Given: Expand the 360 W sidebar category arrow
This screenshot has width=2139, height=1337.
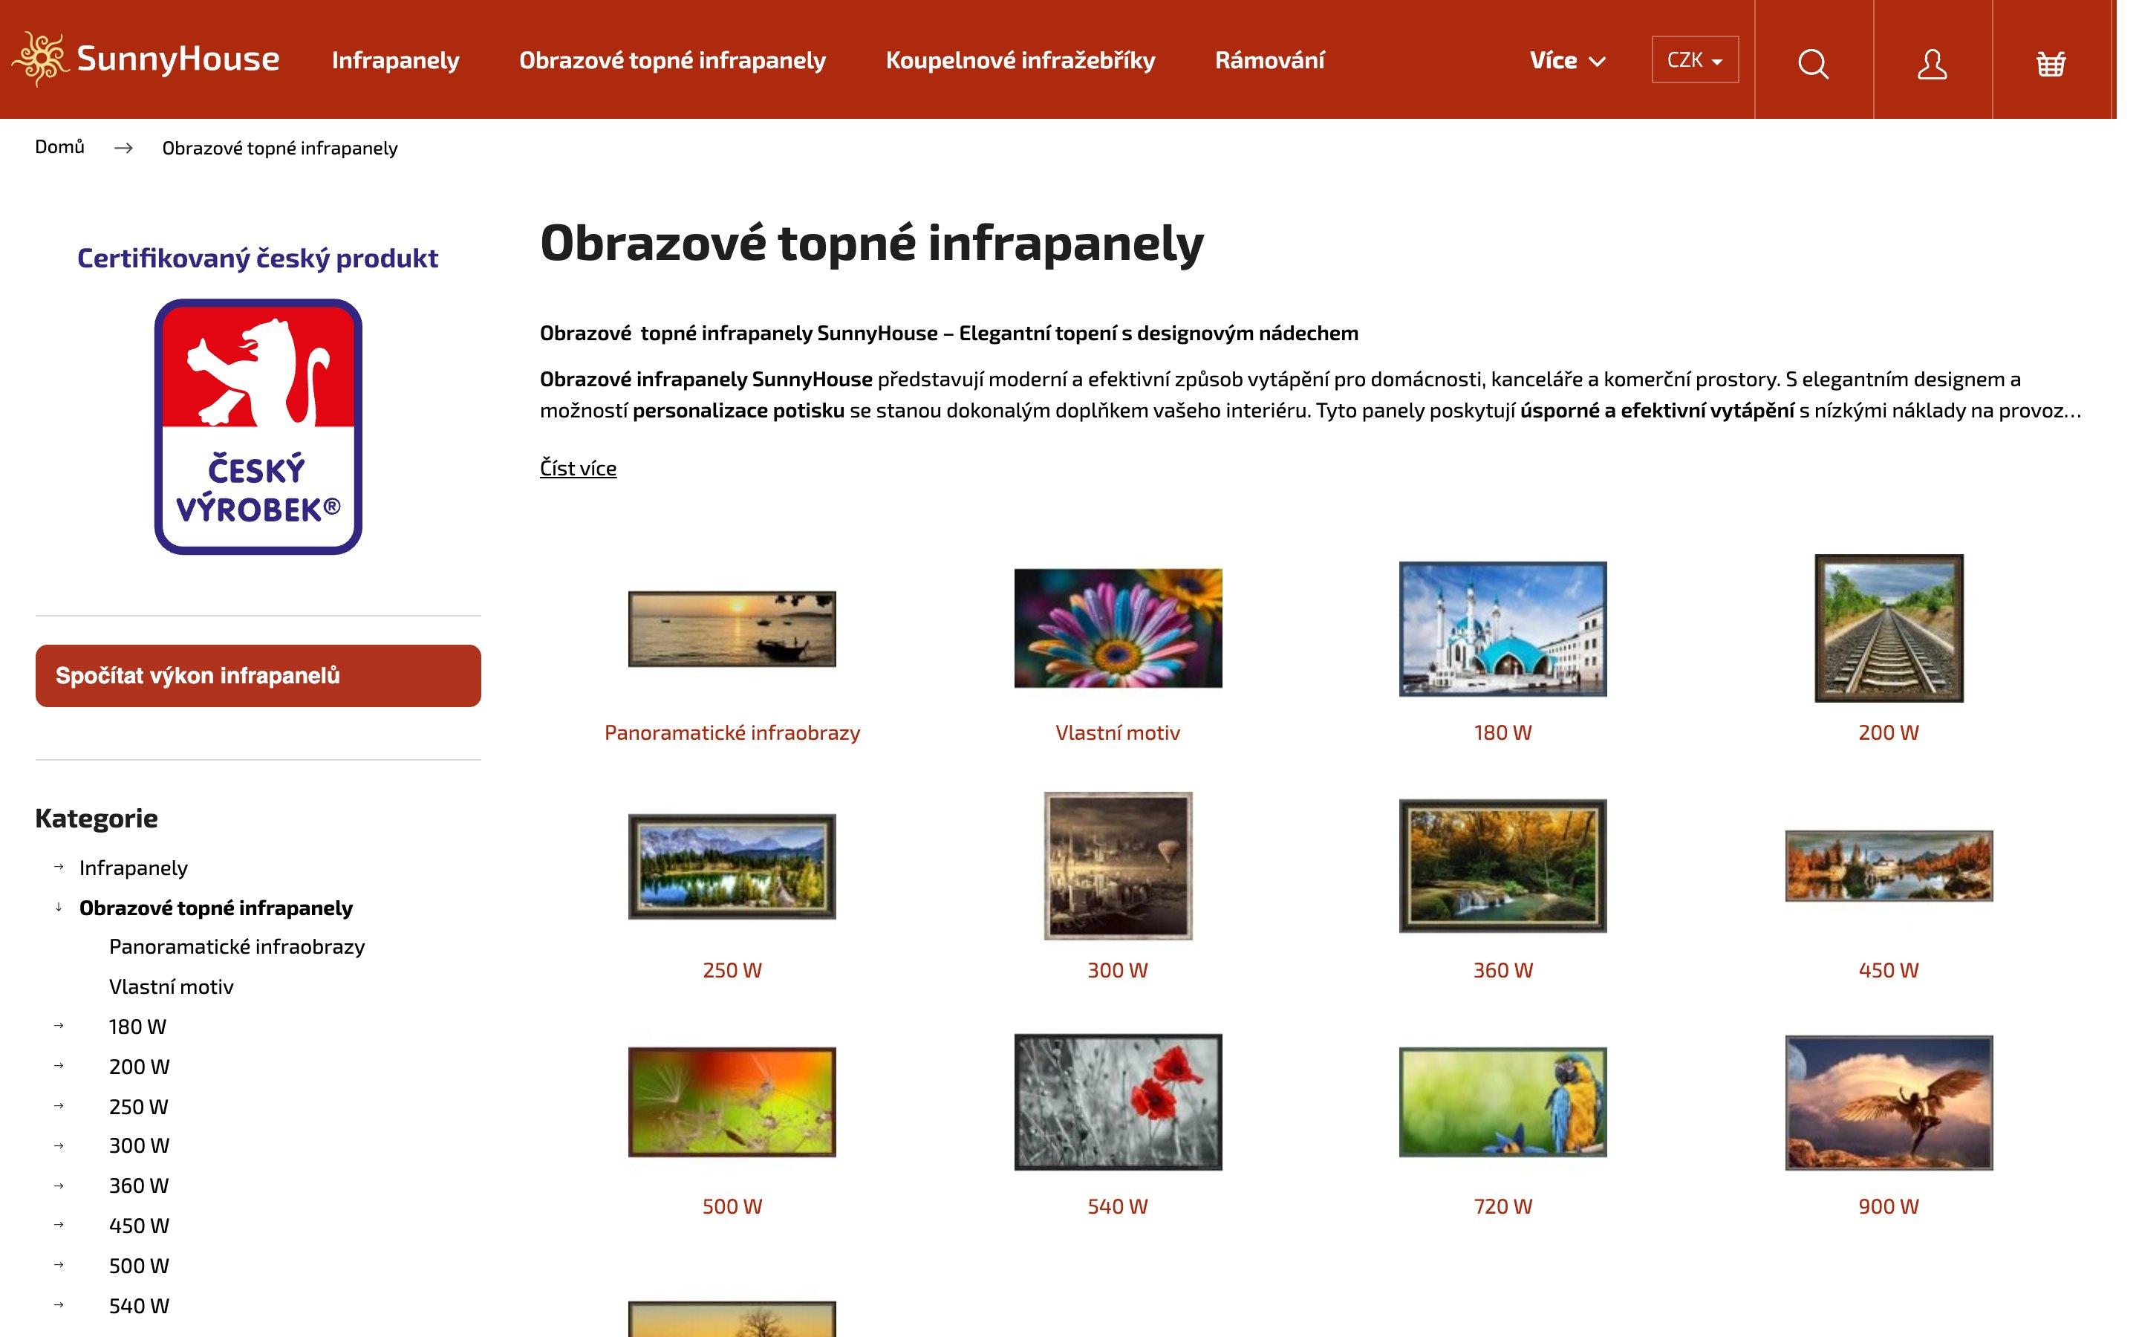Looking at the screenshot, I should tap(59, 1185).
